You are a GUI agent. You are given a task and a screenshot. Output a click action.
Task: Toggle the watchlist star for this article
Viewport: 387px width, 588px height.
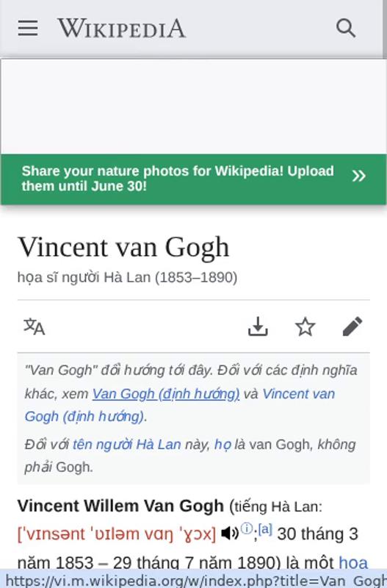coord(305,326)
